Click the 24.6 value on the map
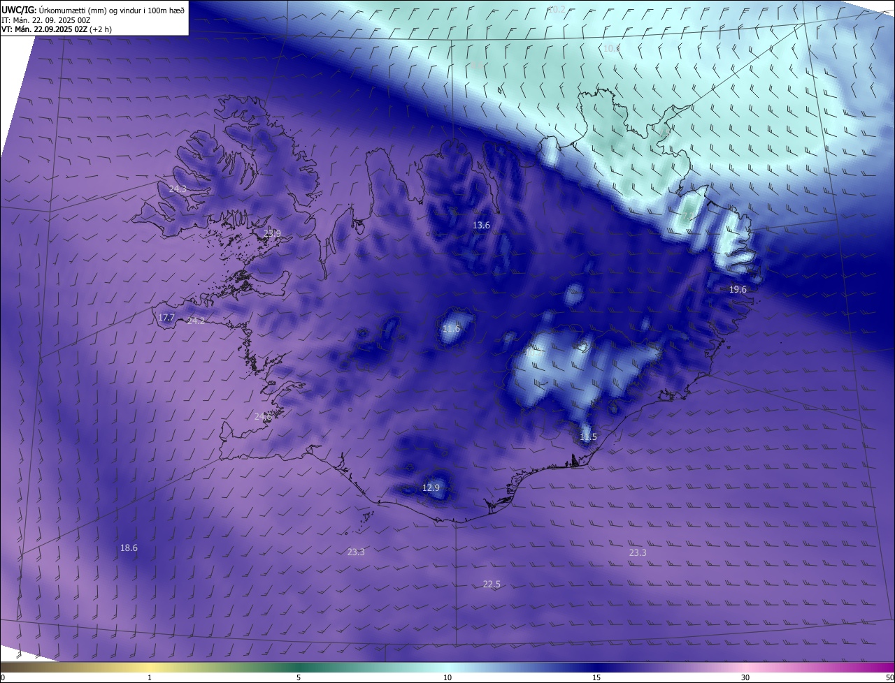 pos(263,417)
